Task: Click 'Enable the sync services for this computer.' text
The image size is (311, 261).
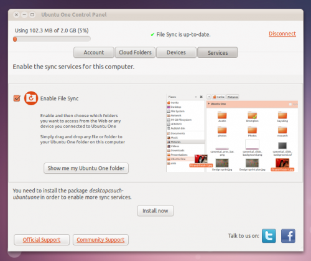Action: (x=73, y=67)
